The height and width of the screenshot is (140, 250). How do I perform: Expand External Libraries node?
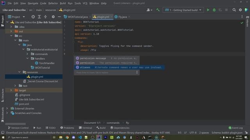(7, 108)
